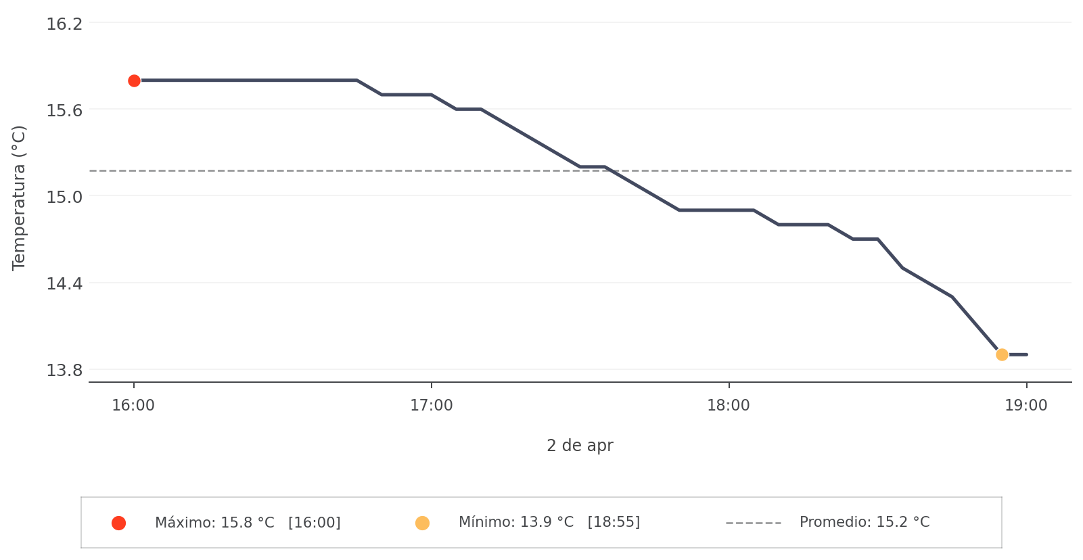Click the Temperatura (°C) axis title

pos(19,197)
